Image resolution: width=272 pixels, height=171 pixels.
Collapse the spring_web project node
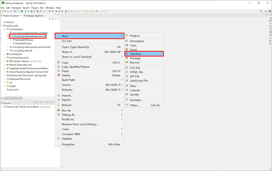pyautogui.click(x=2, y=26)
